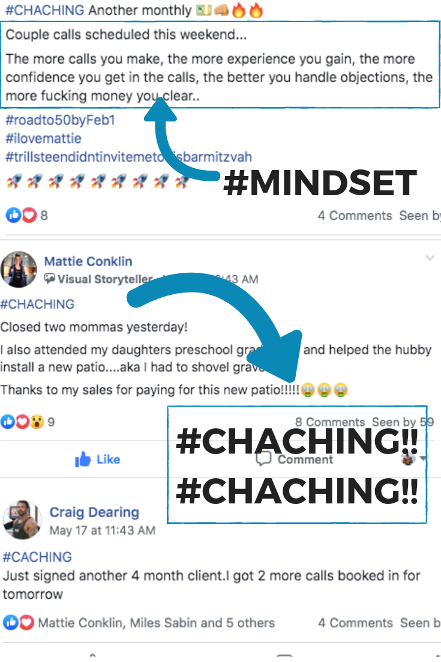Open reaction icons next to the count of 8
The height and width of the screenshot is (662, 441).
point(21,215)
